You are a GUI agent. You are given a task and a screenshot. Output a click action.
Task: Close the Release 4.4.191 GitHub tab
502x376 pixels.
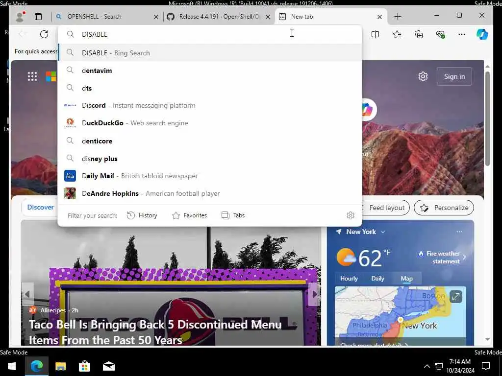268,17
